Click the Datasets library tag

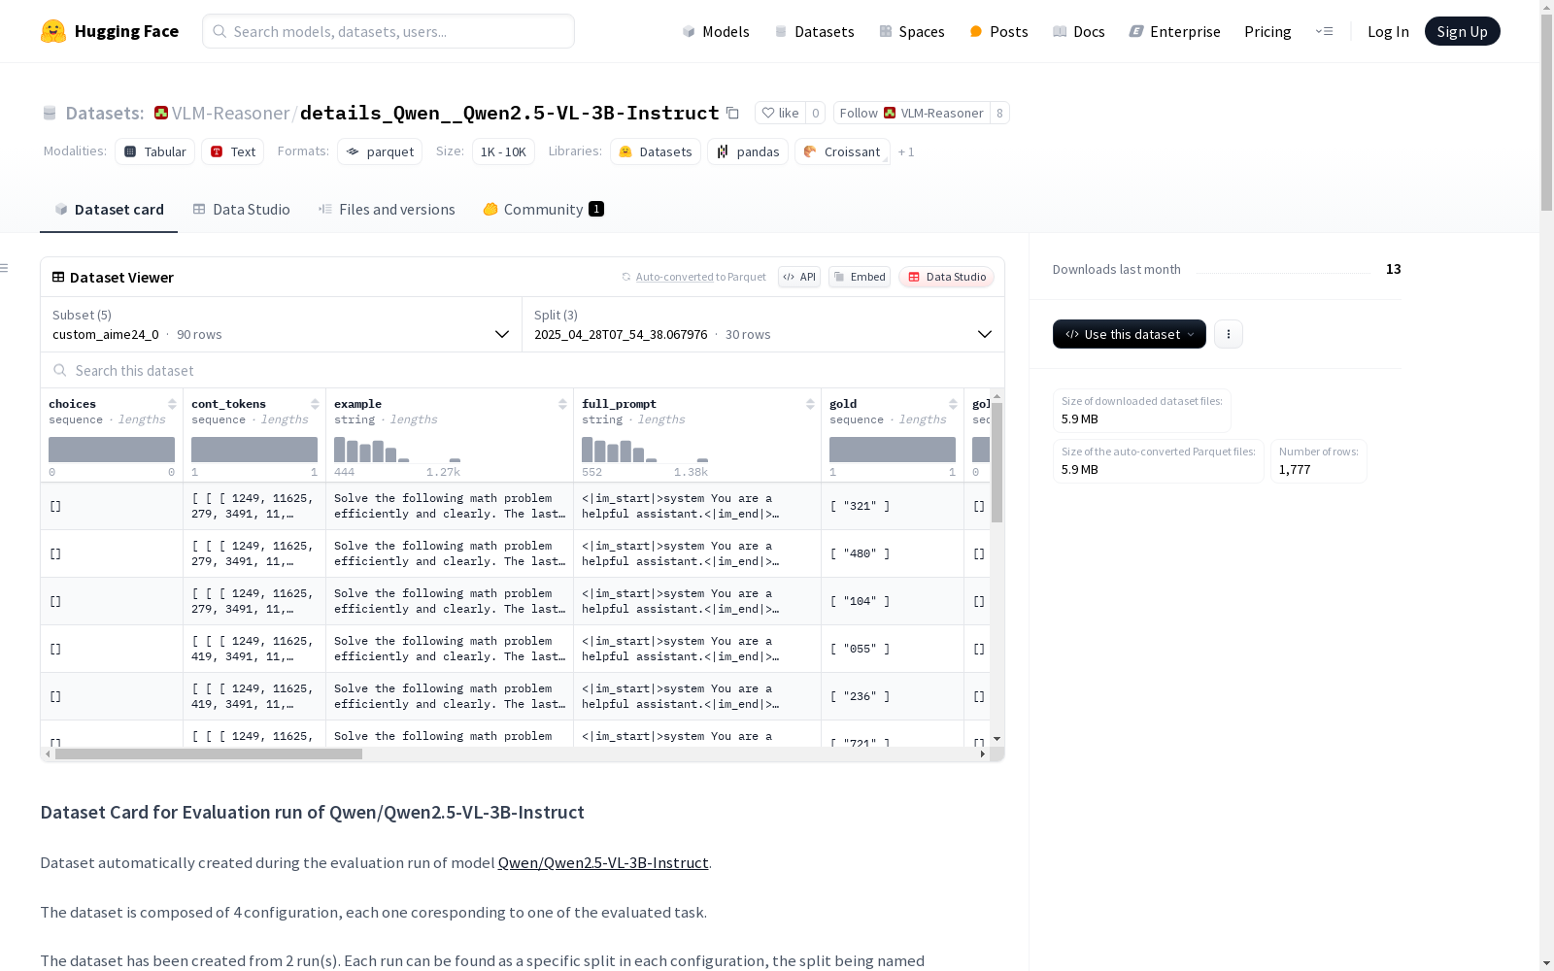[x=656, y=151]
